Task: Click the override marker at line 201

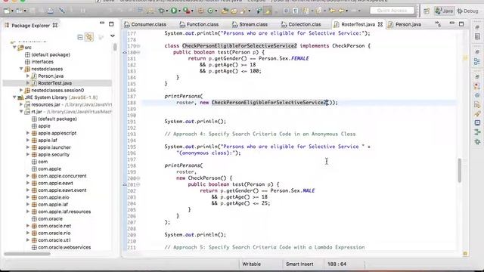Action: 125,184
